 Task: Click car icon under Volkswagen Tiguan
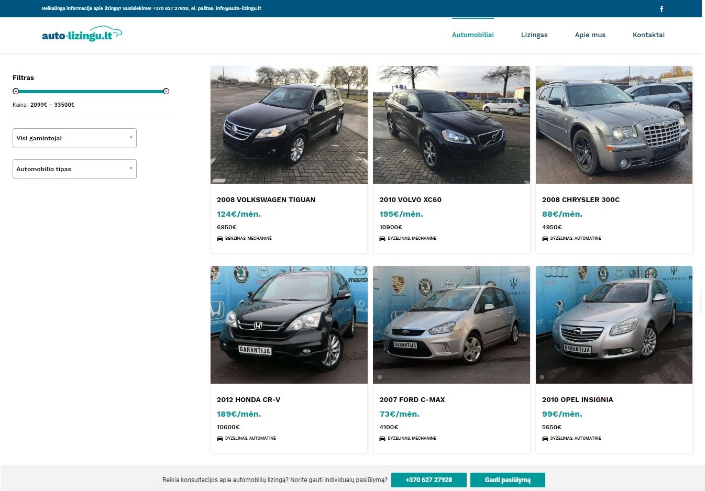220,238
